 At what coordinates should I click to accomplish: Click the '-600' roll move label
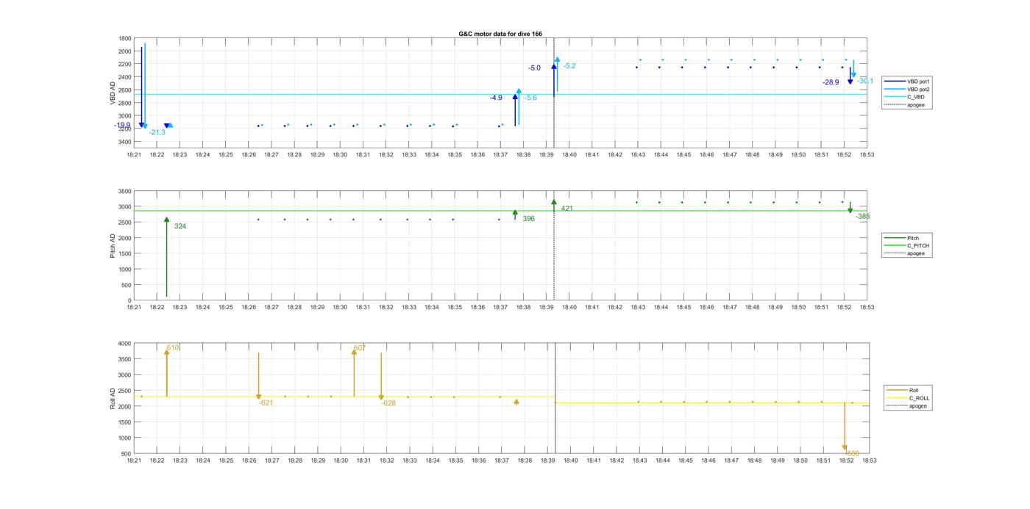852,454
